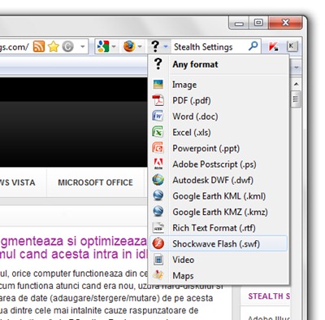Viewport: 325px width, 320px height.
Task: Pick Google Earth KML (.kml) option
Action: pyautogui.click(x=219, y=196)
